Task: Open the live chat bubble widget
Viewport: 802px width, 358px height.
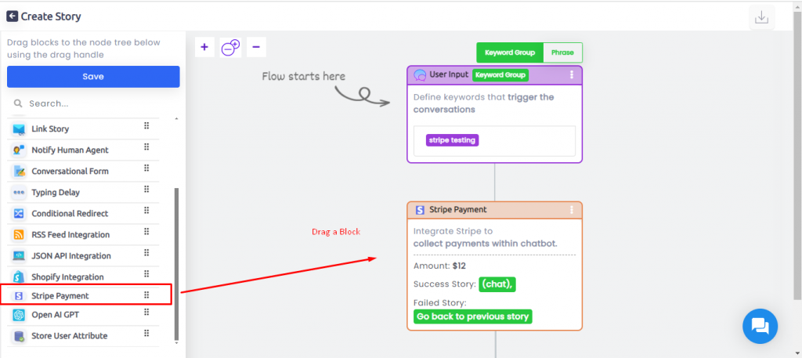Action: point(760,326)
